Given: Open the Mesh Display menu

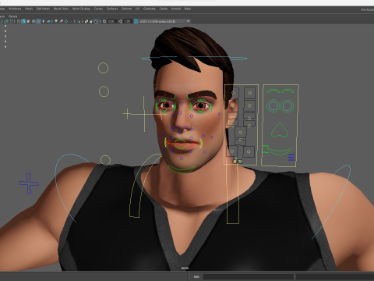Looking at the screenshot, I should [x=81, y=9].
